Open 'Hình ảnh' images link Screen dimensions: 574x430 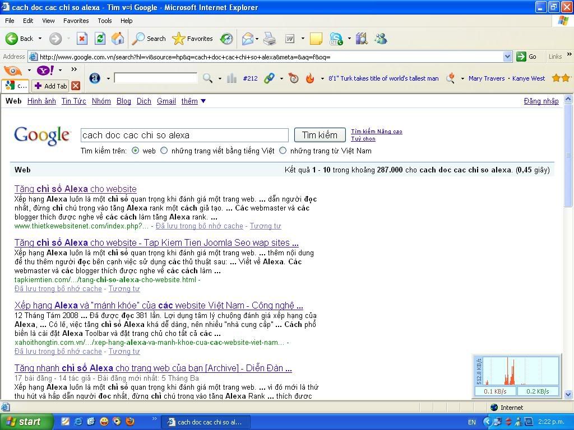tap(41, 101)
